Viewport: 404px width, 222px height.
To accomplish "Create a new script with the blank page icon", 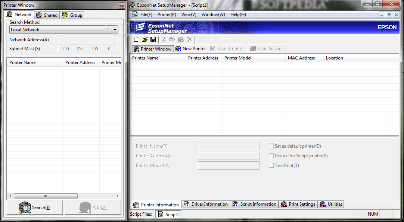I will [136, 39].
